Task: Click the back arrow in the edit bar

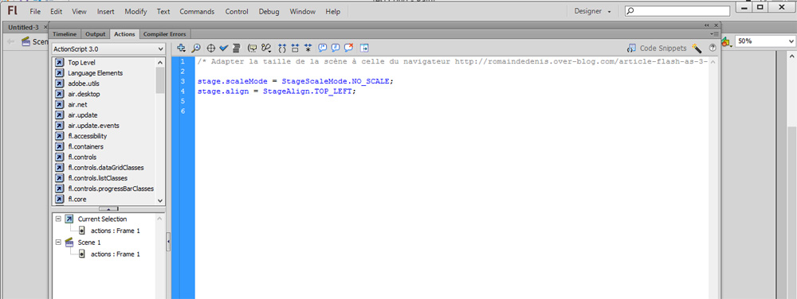Action: coord(10,41)
